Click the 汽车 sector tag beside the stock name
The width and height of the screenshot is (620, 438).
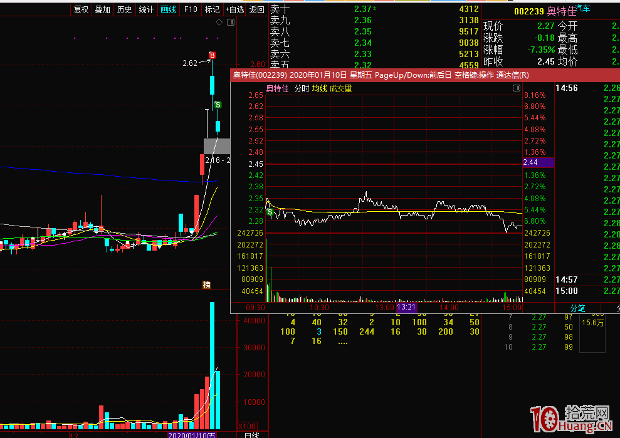tap(583, 8)
